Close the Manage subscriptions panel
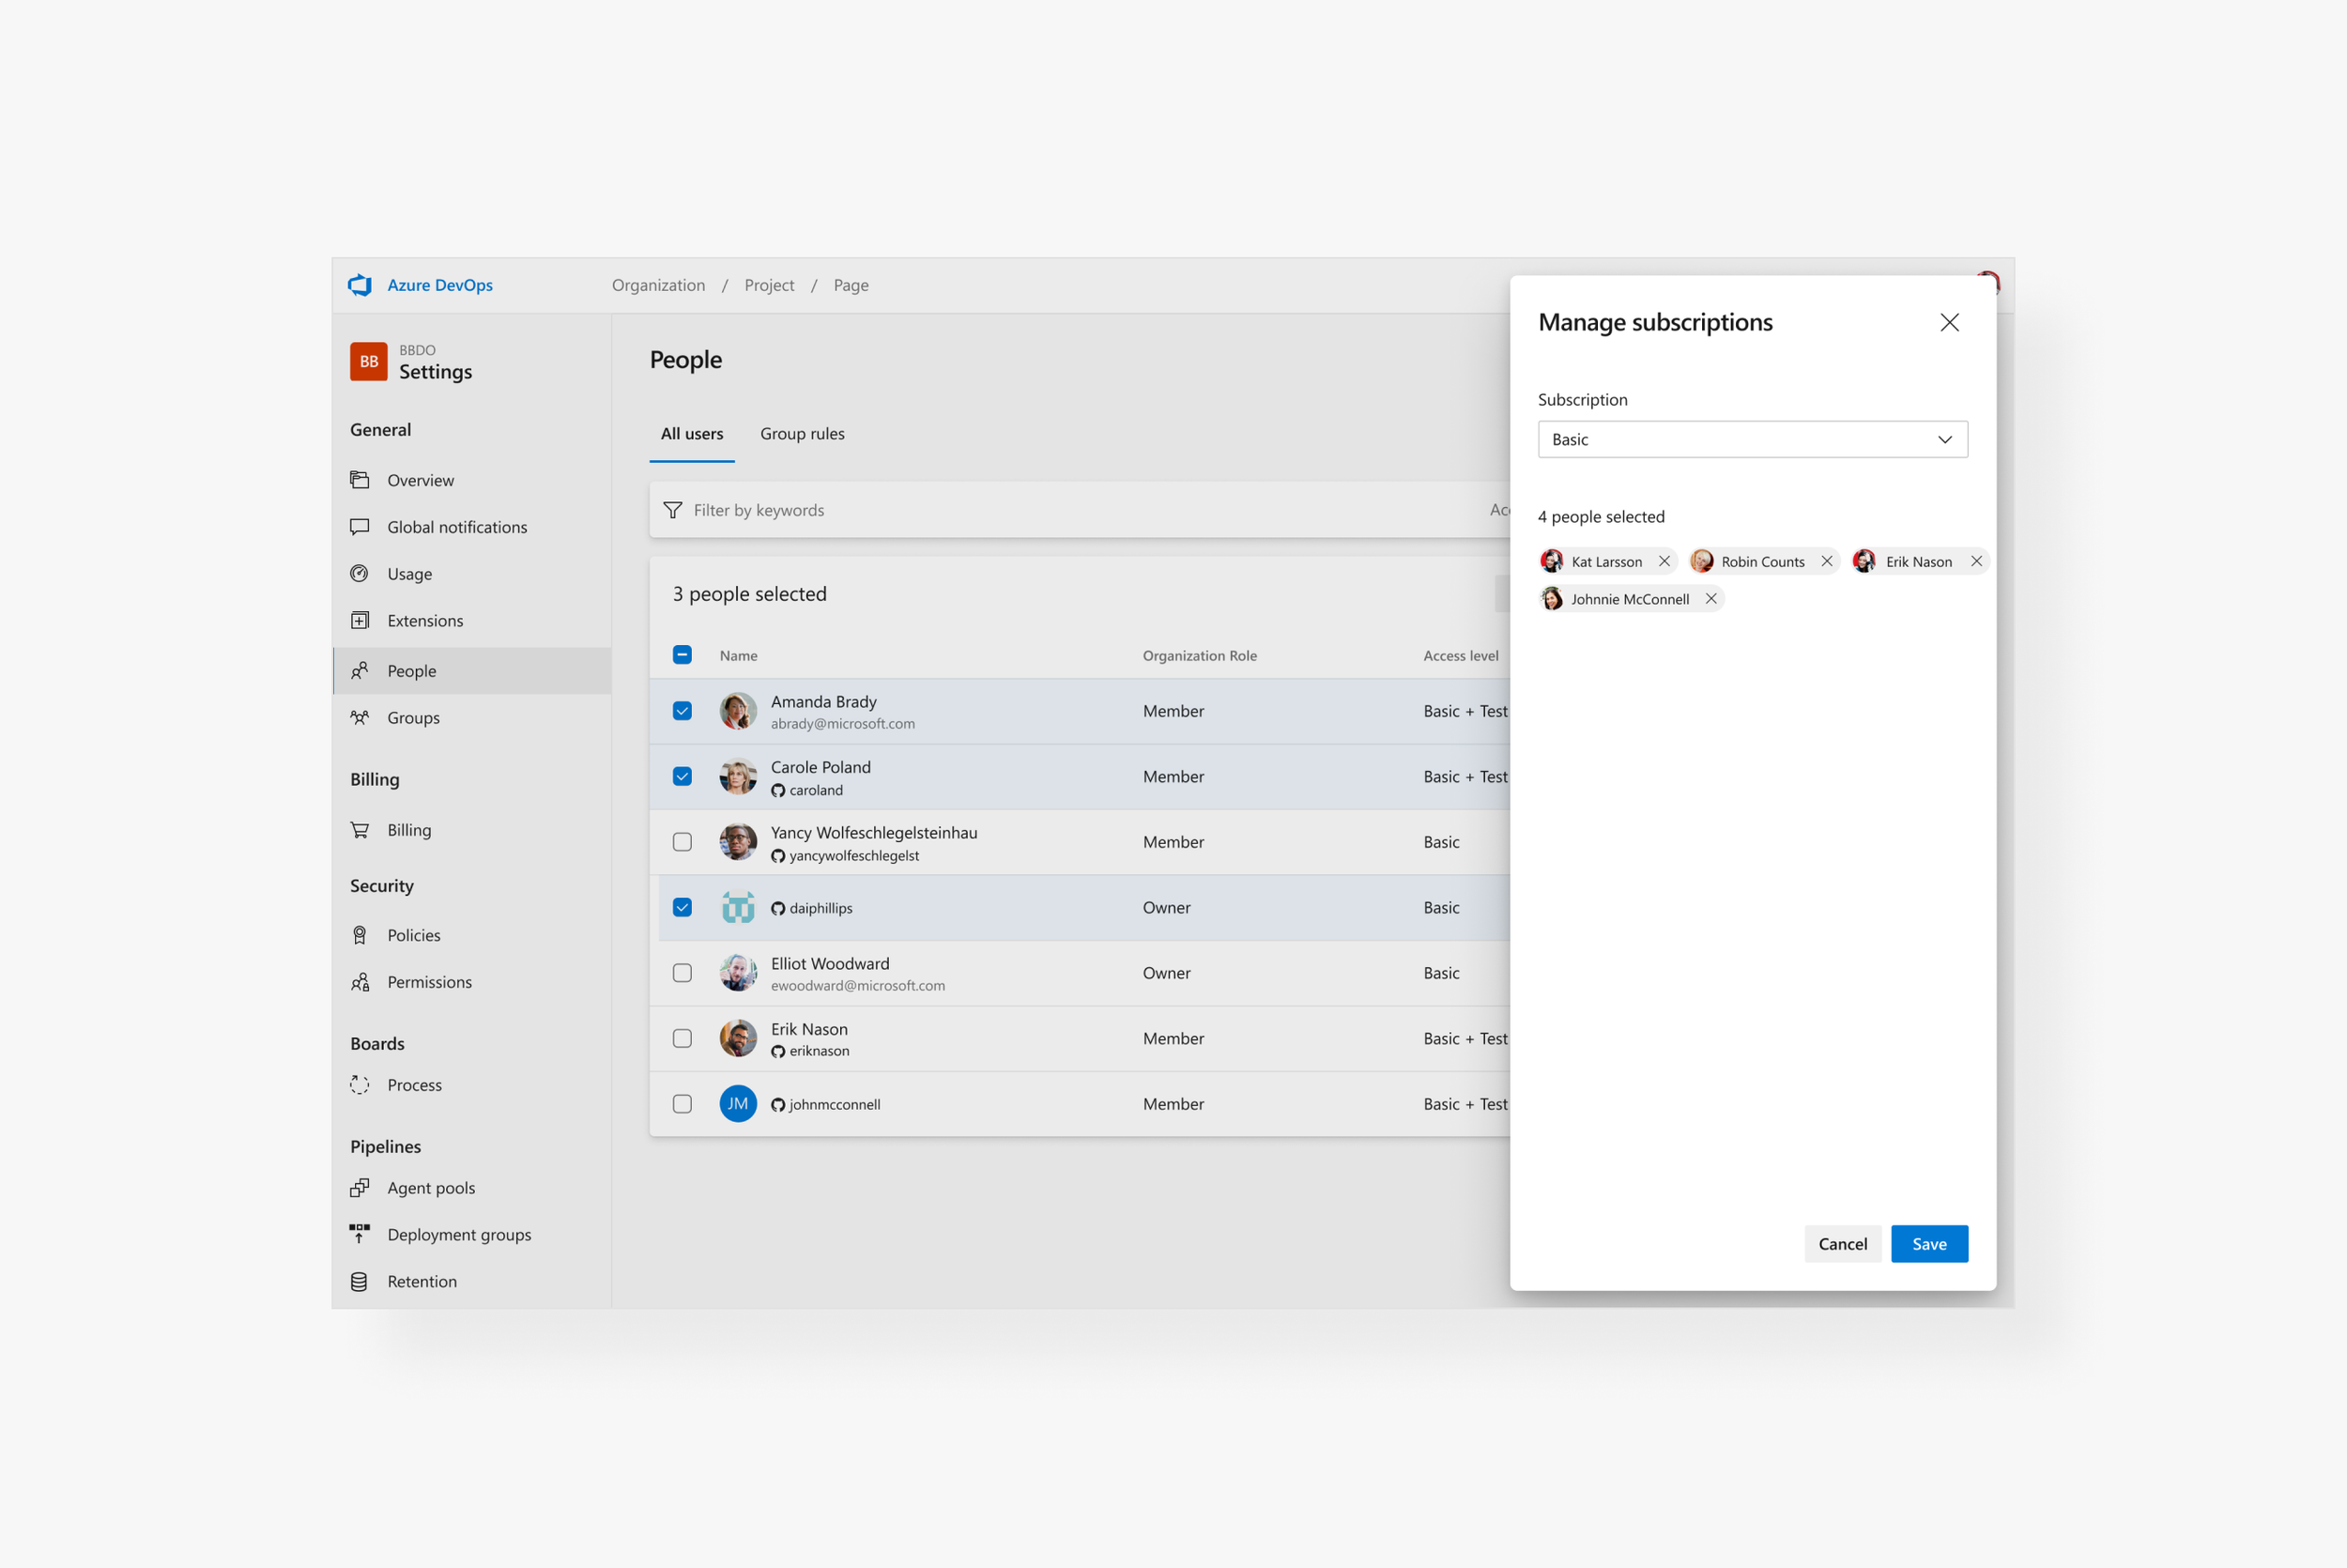This screenshot has height=1568, width=2347. click(1949, 322)
